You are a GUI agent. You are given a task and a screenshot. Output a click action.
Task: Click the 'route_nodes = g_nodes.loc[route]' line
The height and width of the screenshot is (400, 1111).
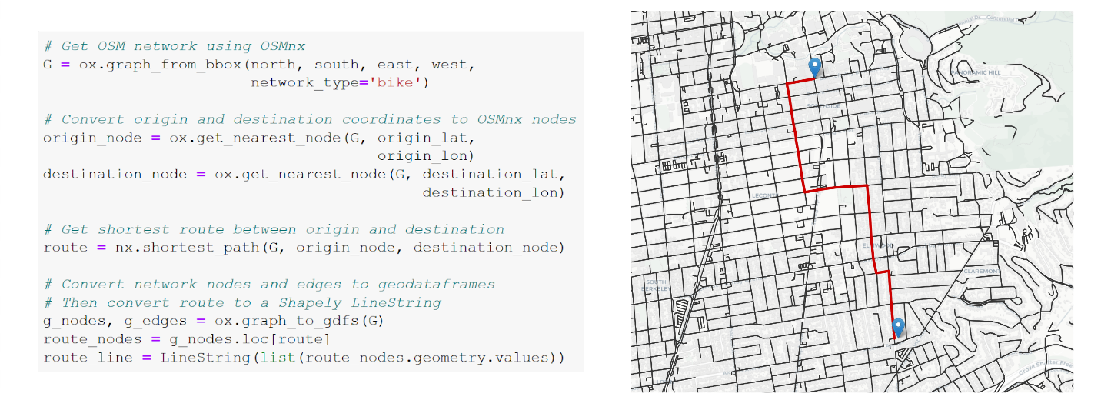click(x=187, y=339)
